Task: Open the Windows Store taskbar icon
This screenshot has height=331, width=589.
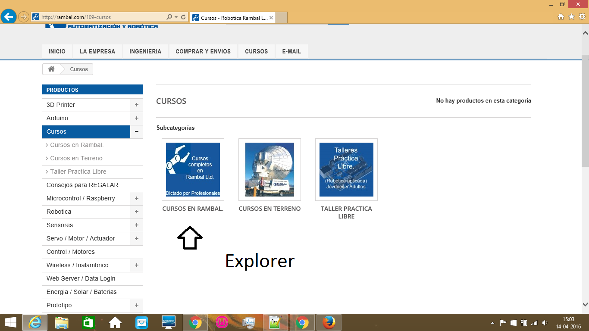Action: point(88,322)
